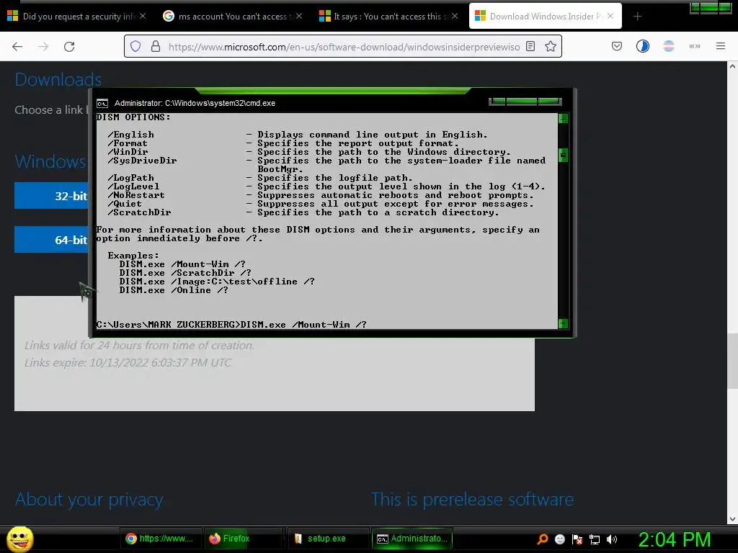Close the 'Did you request a security info' tab
This screenshot has width=738, height=553.
[143, 16]
